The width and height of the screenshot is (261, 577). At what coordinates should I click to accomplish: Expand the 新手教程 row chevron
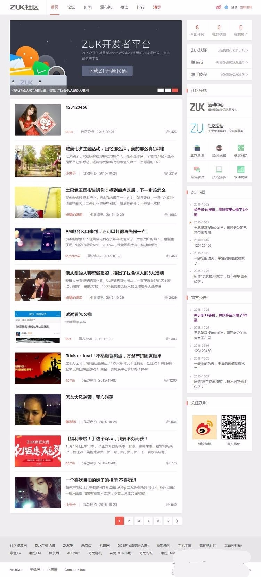tap(247, 75)
